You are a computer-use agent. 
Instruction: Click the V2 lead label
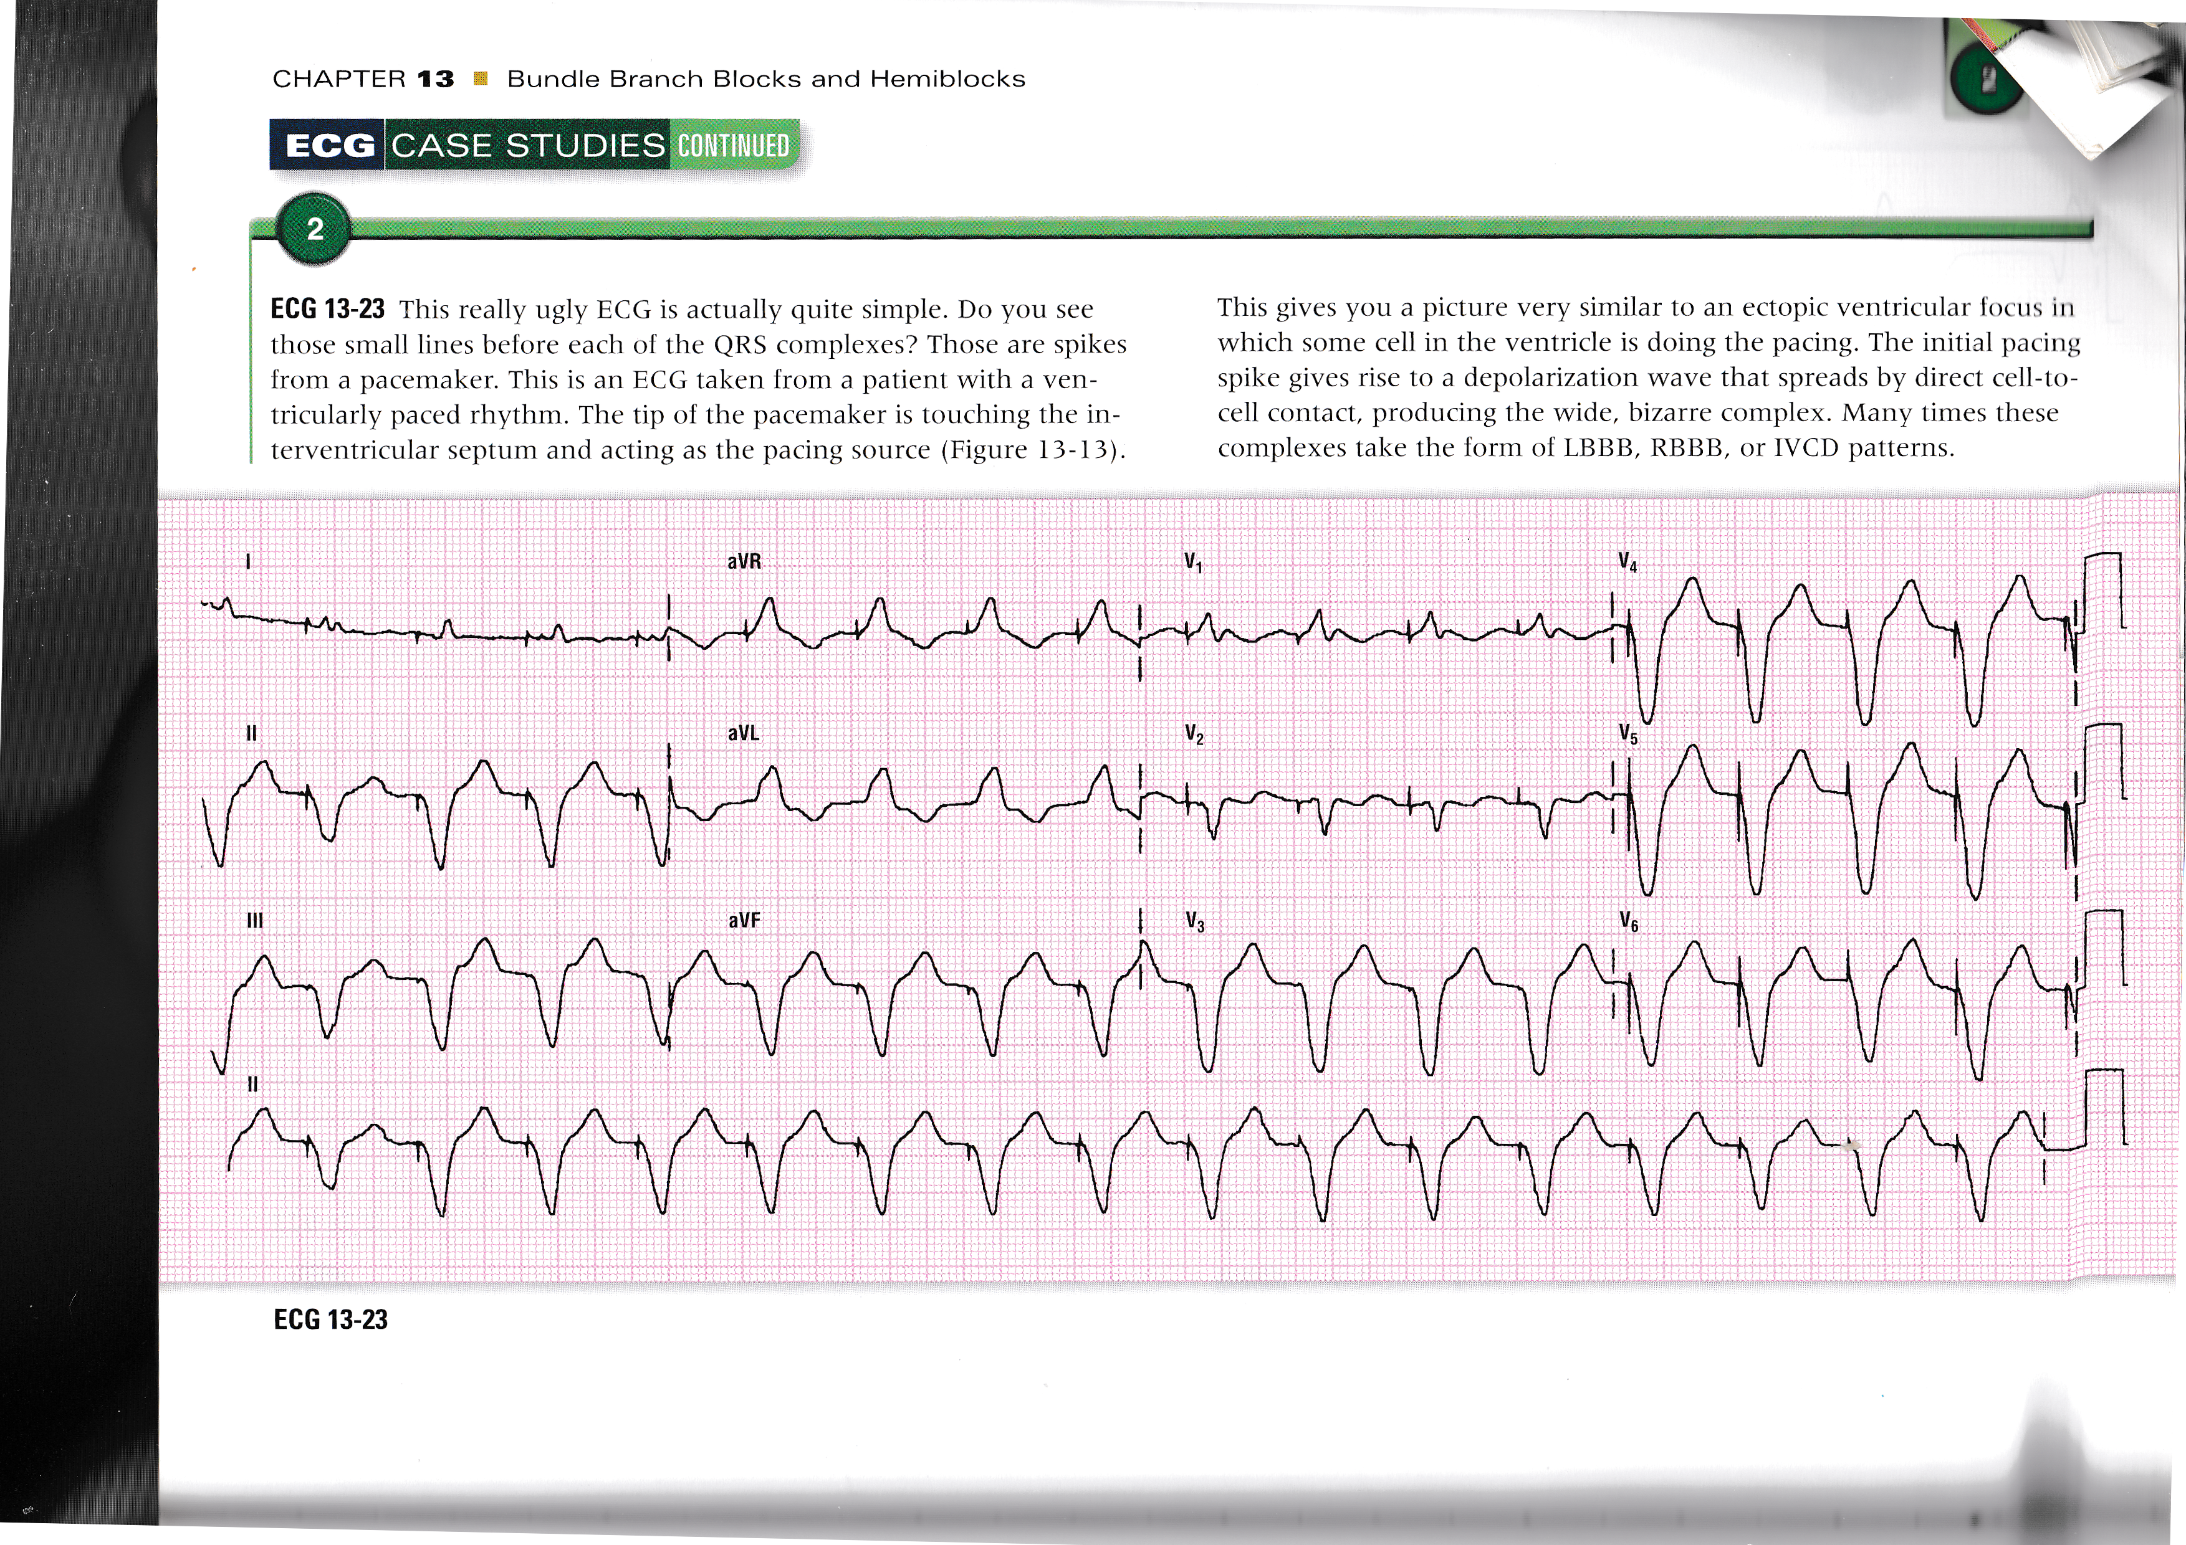pyautogui.click(x=1194, y=735)
